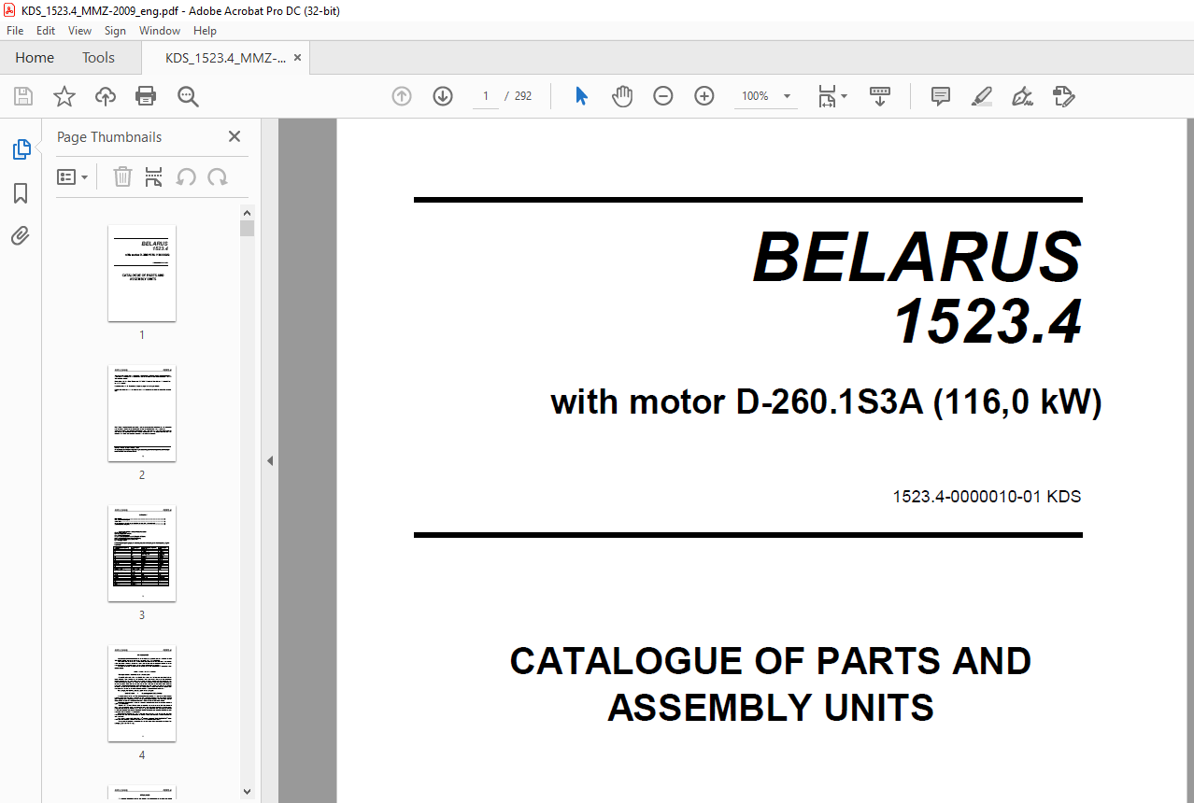Open the Find text magnifier tool
The image size is (1194, 803).
coord(188,96)
